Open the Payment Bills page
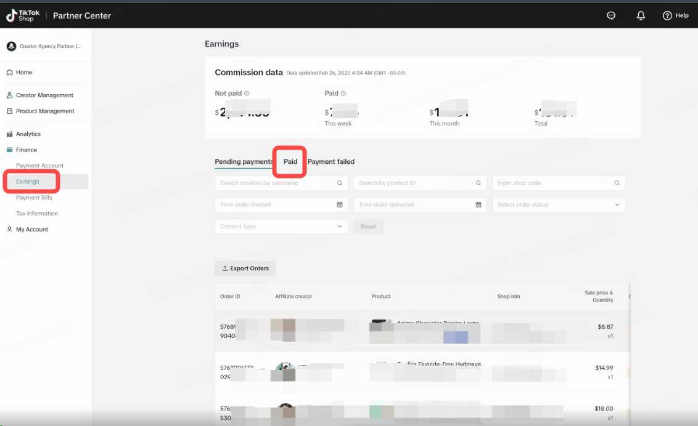Image resolution: width=698 pixels, height=426 pixels. (34, 197)
